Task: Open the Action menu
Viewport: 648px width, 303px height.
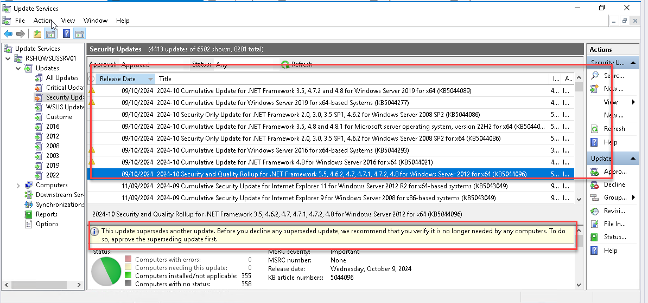Action: (x=43, y=20)
